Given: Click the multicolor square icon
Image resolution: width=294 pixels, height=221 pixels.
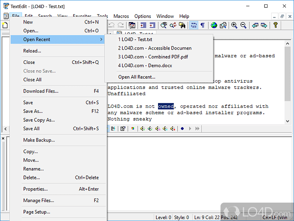Looking at the screenshot, I should [133, 129].
